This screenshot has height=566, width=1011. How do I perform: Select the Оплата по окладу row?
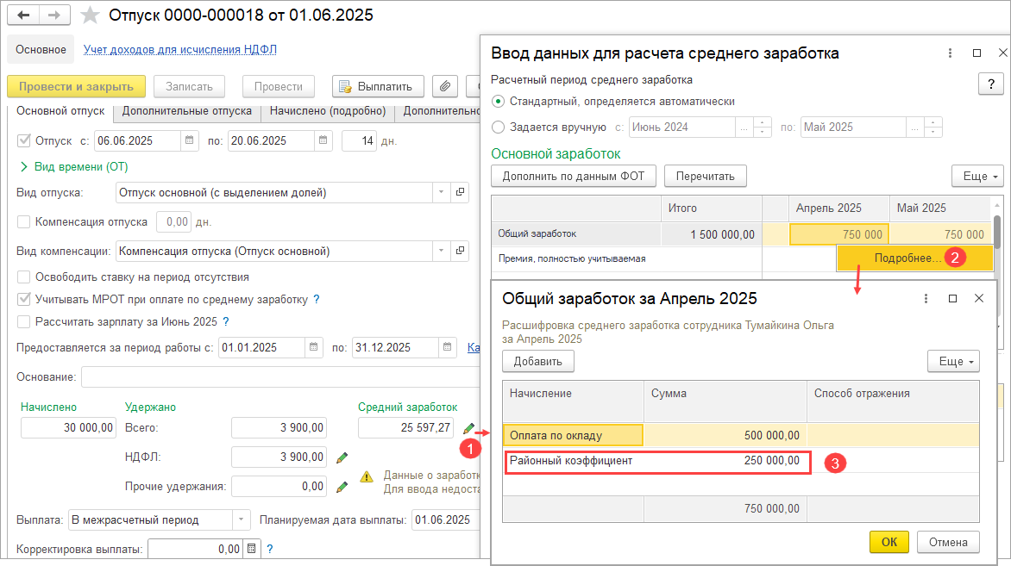741,435
